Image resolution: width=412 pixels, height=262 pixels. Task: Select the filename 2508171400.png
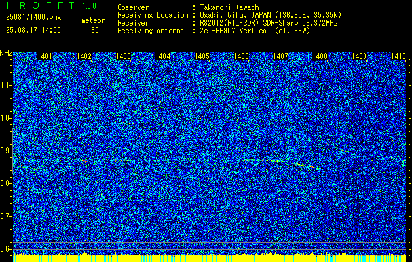(33, 18)
